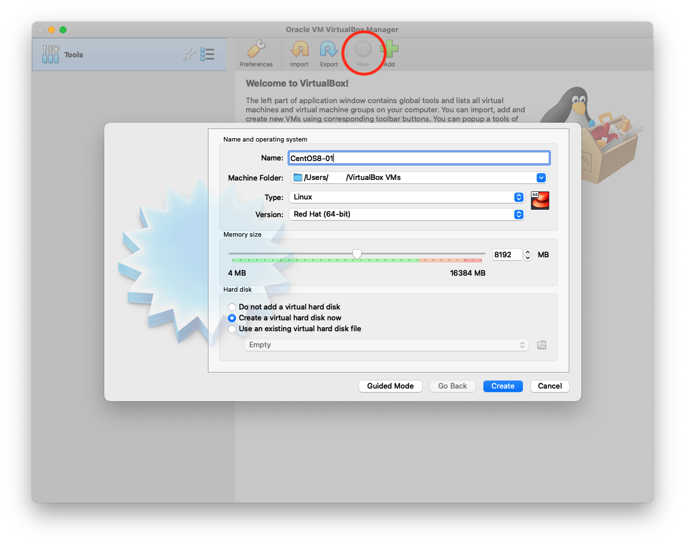This screenshot has height=545, width=685.
Task: Click the Go Back button
Action: pyautogui.click(x=452, y=386)
